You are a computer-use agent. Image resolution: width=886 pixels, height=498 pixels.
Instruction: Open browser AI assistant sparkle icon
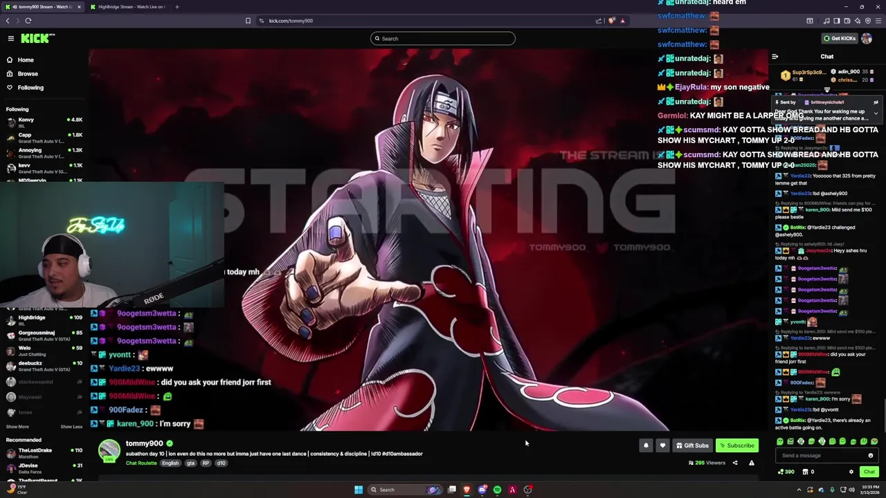857,21
